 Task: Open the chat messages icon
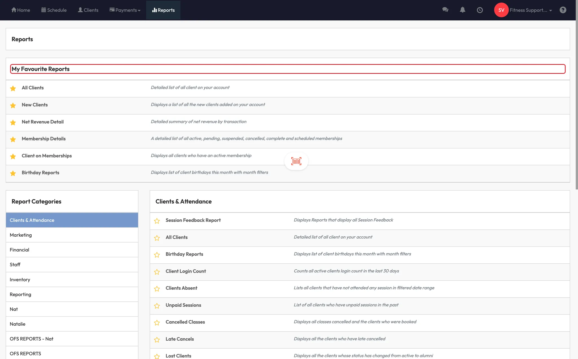click(x=445, y=10)
